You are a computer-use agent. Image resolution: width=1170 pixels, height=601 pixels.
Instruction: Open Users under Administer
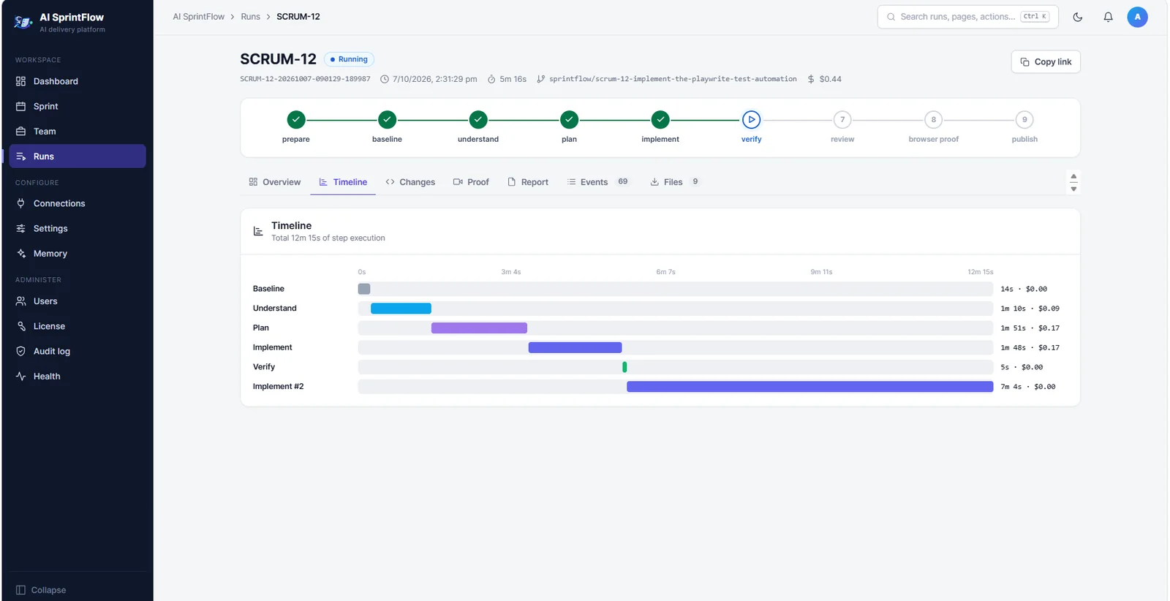(x=77, y=301)
